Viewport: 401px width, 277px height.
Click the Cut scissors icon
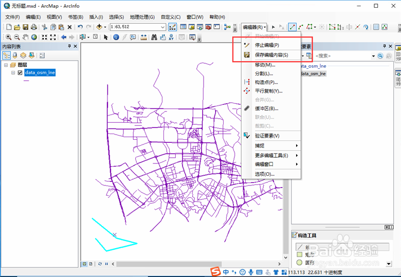coord(45,27)
